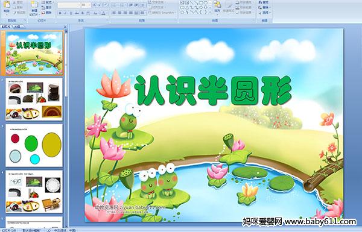Open the Font name combo box

pyautogui.click(x=69, y=5)
